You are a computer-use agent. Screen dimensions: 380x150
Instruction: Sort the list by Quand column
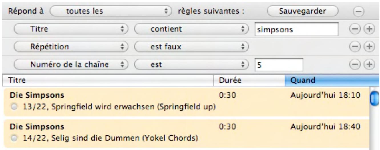point(328,80)
